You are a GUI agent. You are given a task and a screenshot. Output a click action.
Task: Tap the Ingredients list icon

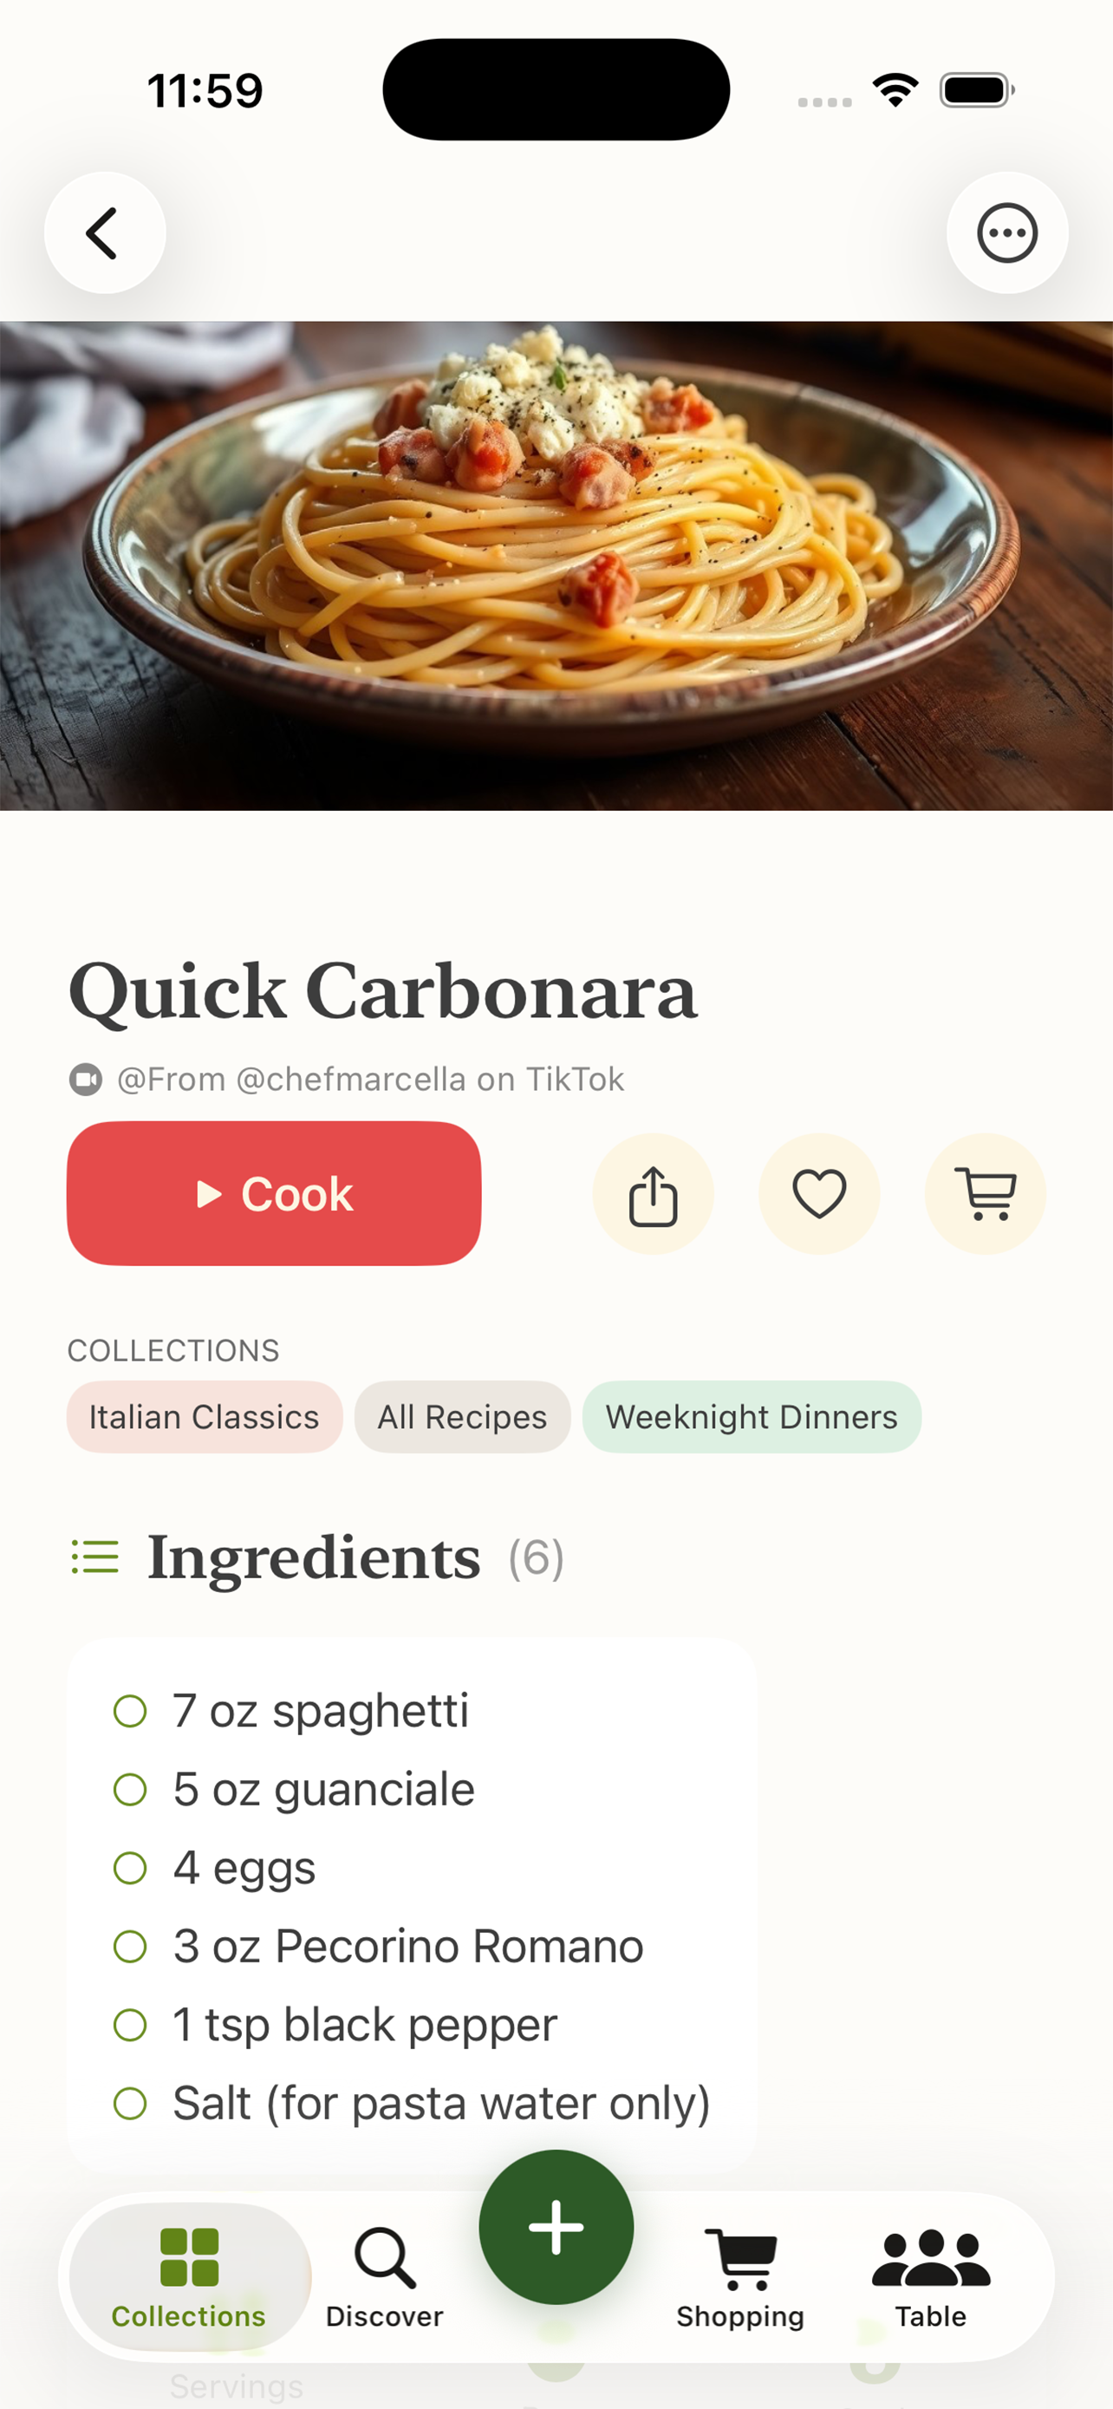pos(95,1558)
